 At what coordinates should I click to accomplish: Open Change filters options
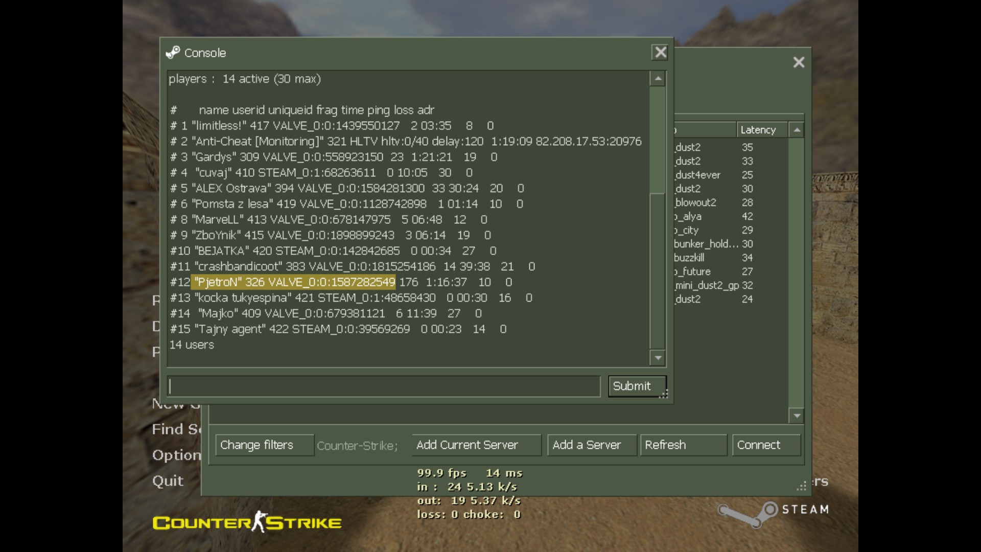(x=264, y=445)
